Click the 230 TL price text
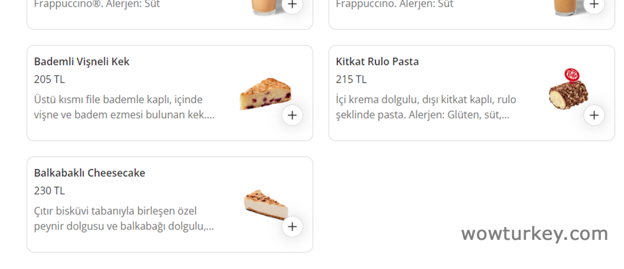Viewport: 624px width, 269px height. (x=49, y=191)
